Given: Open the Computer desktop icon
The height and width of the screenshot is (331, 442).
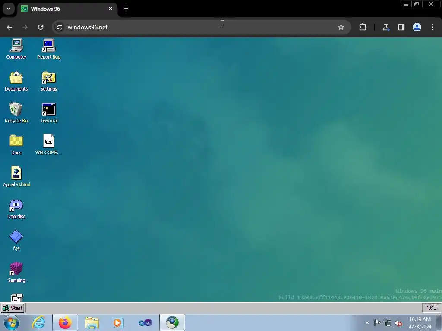Looking at the screenshot, I should (x=16, y=49).
